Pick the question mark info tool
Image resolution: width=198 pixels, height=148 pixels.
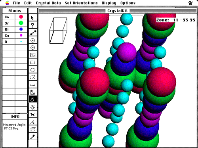(x=32, y=25)
